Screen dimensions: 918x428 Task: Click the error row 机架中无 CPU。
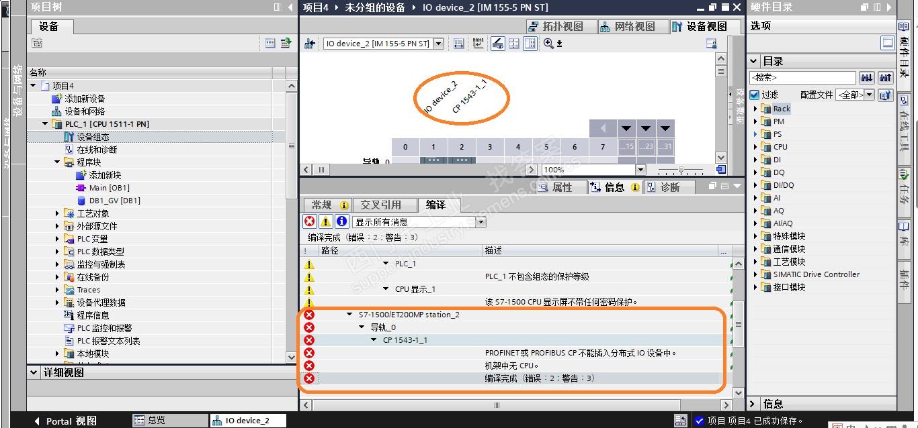point(512,366)
